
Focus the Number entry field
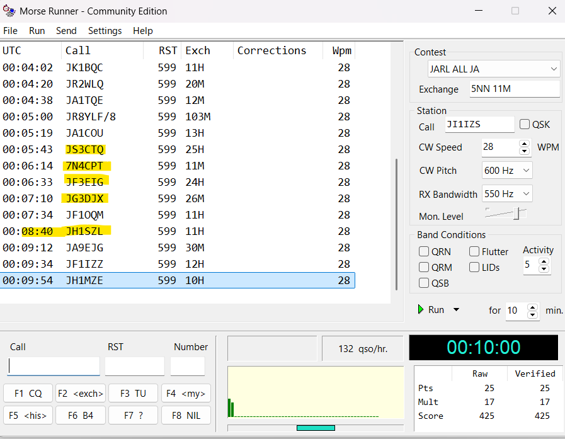click(x=188, y=366)
